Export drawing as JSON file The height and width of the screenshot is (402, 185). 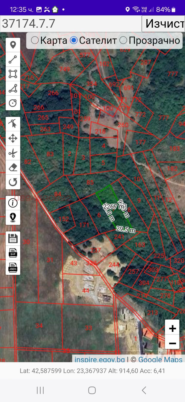tap(13, 267)
